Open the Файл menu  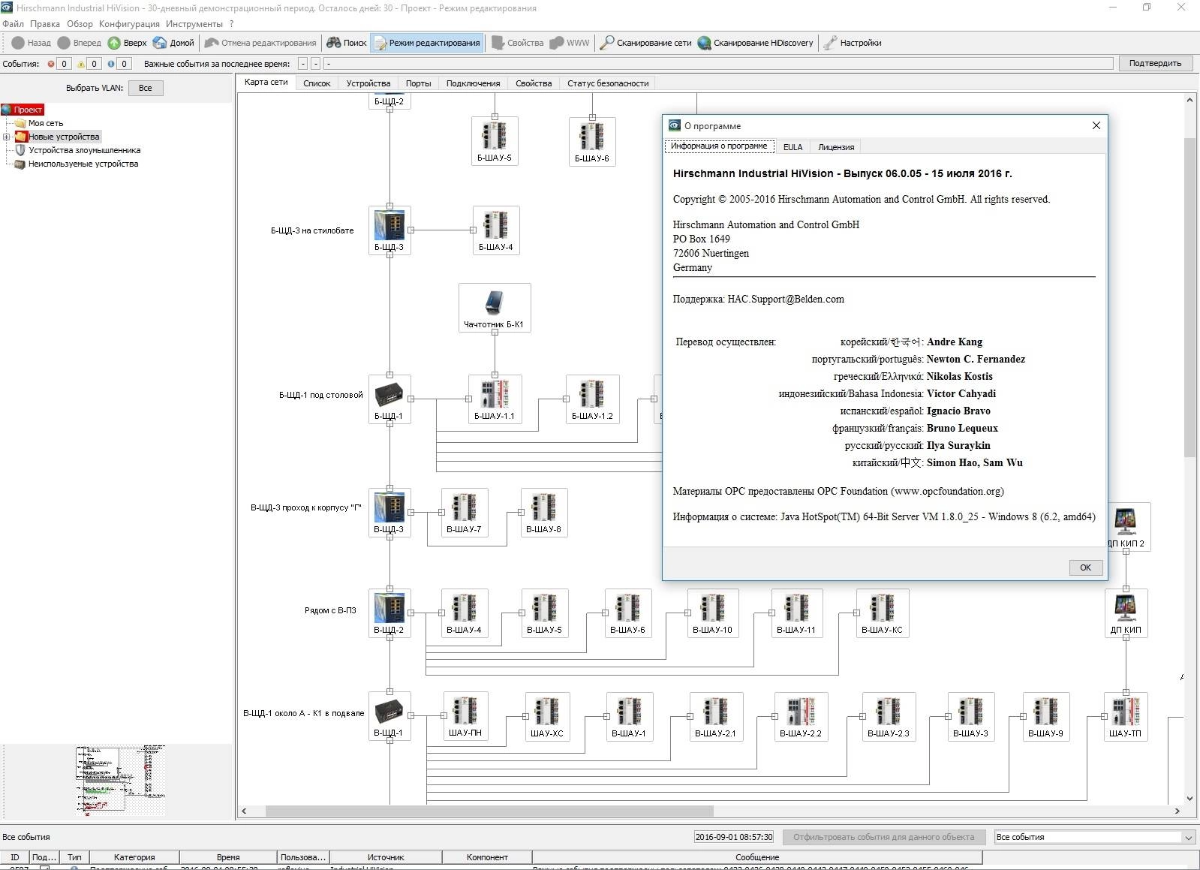[13, 24]
